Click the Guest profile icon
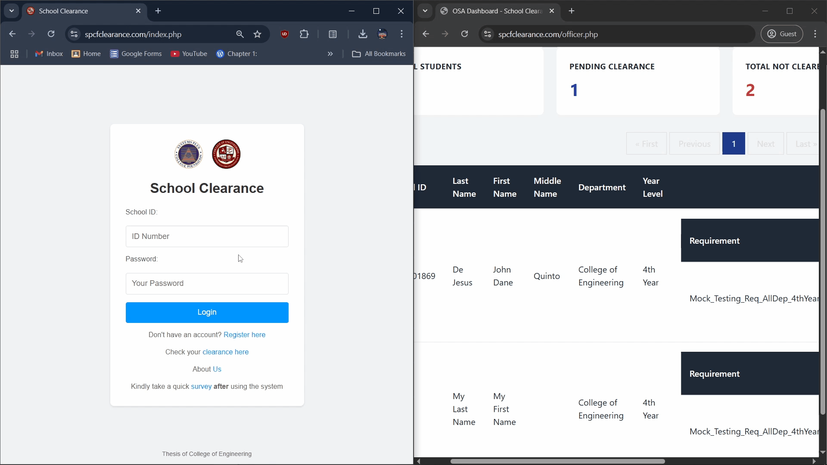This screenshot has height=465, width=827. point(782,34)
